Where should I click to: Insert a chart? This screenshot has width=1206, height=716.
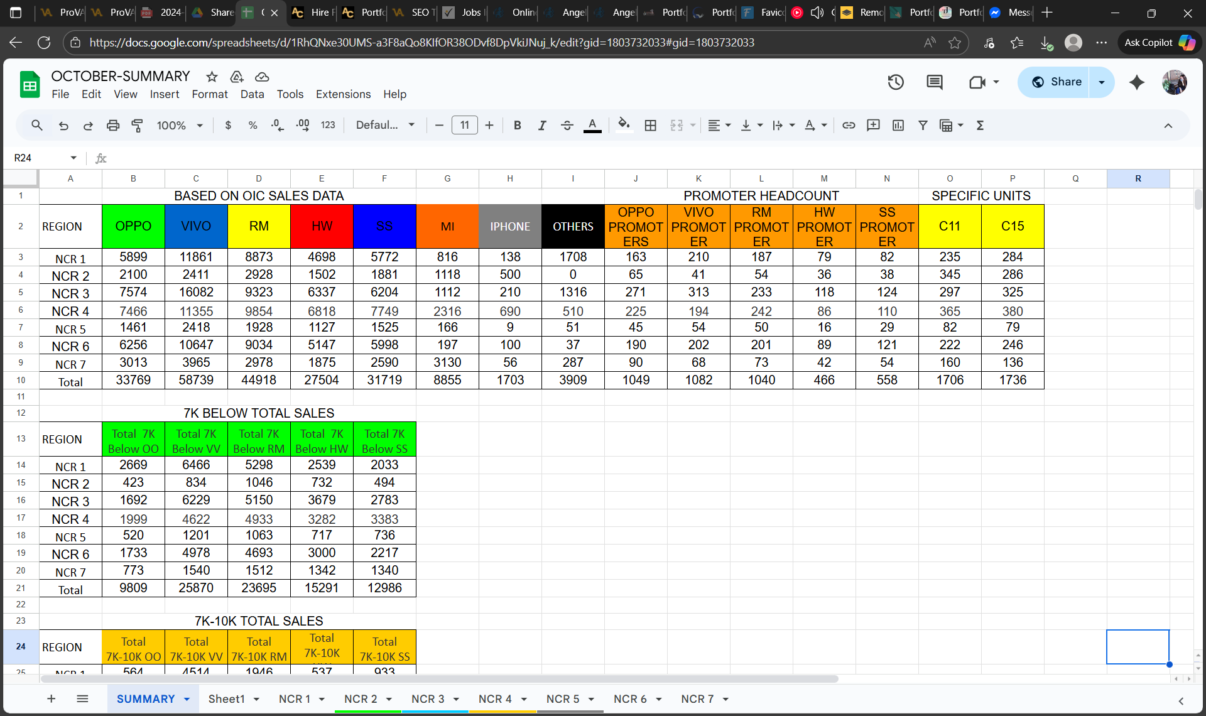(898, 125)
